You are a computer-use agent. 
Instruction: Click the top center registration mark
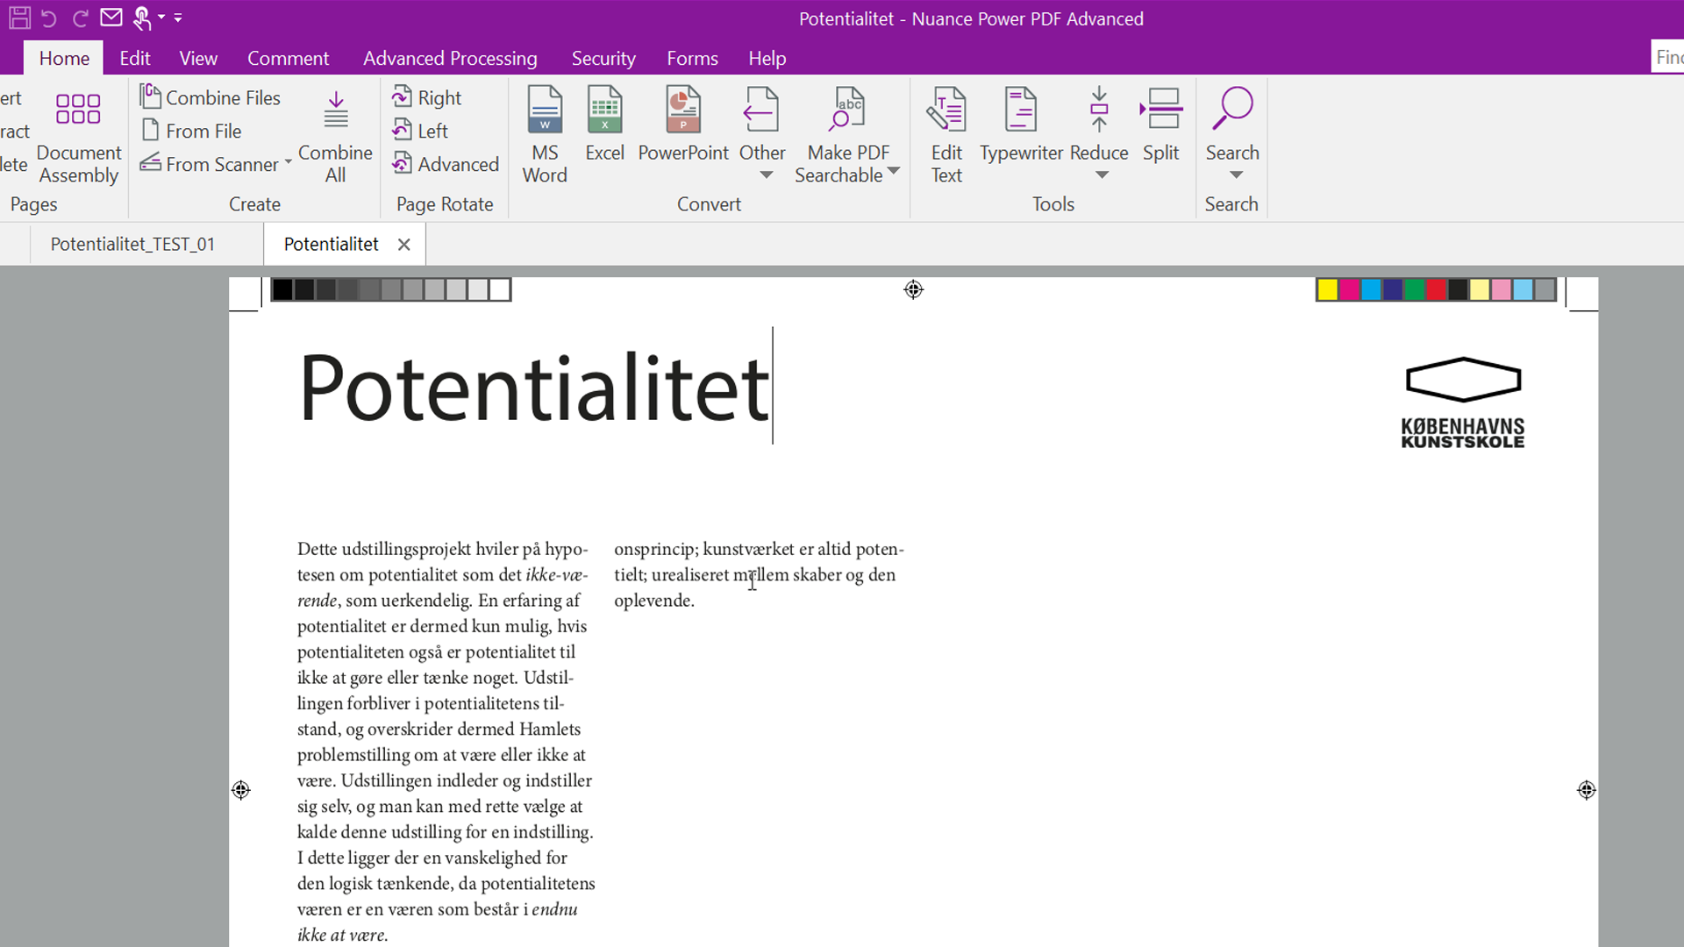click(913, 289)
